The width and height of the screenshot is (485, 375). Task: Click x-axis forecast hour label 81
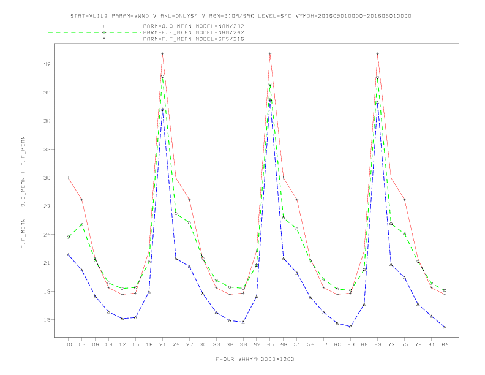click(x=432, y=344)
